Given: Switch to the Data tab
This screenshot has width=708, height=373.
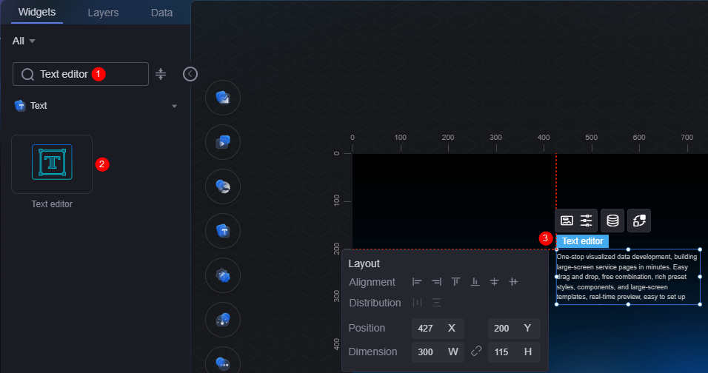Looking at the screenshot, I should 161,13.
